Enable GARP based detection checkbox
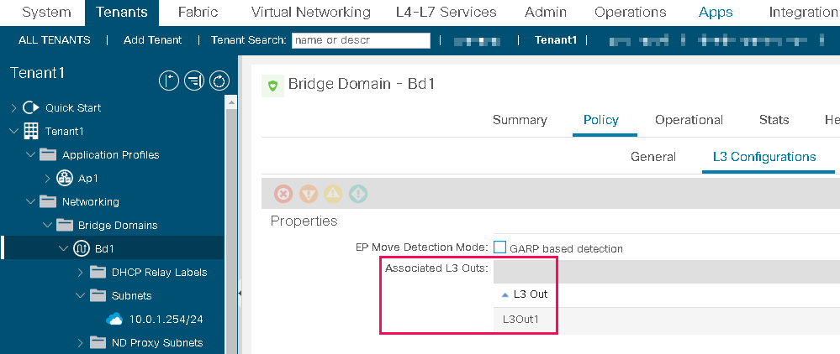 click(499, 247)
